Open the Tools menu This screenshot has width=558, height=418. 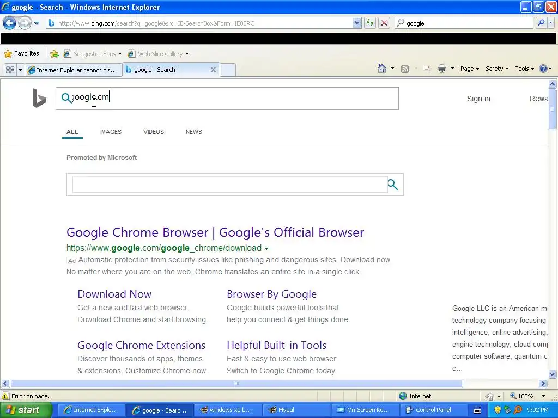tap(524, 69)
